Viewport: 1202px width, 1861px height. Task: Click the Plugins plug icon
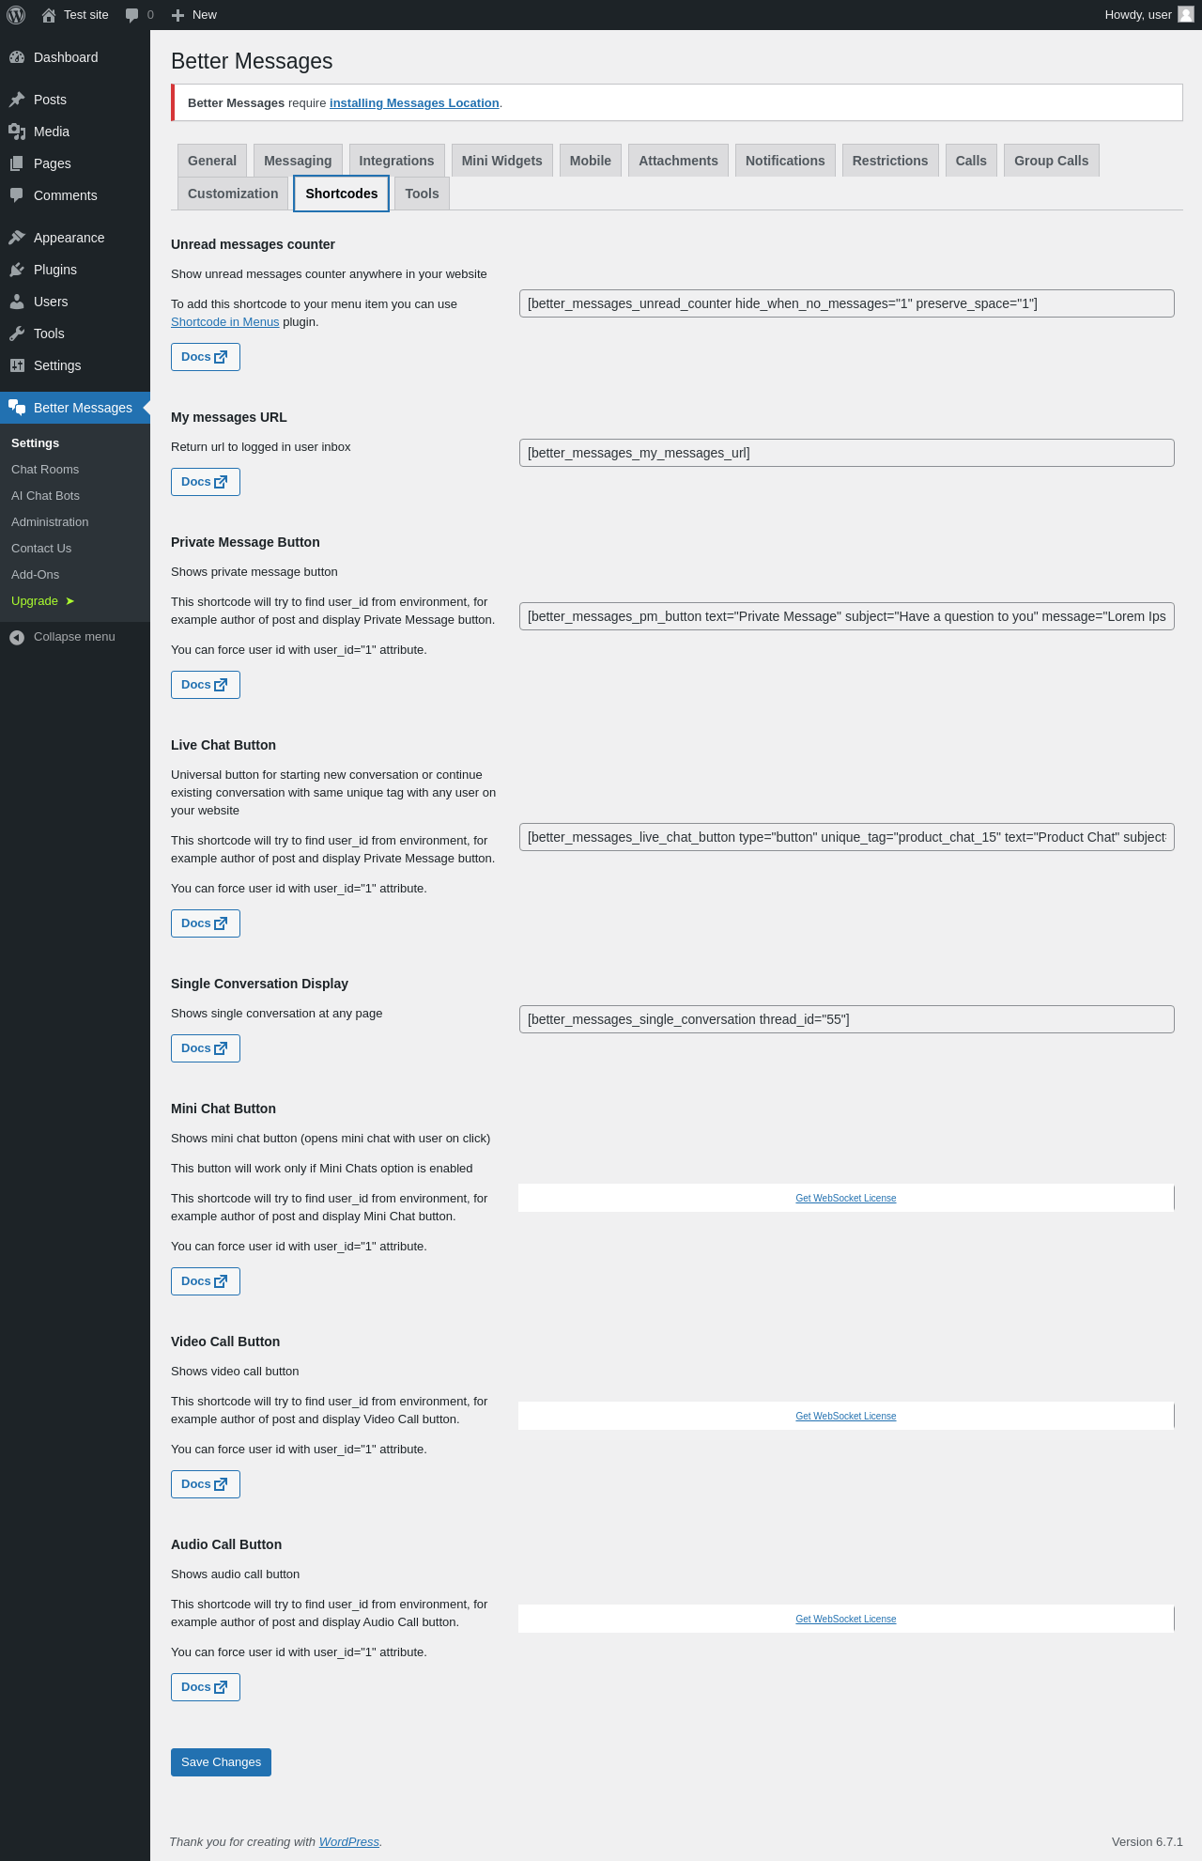click(x=17, y=270)
